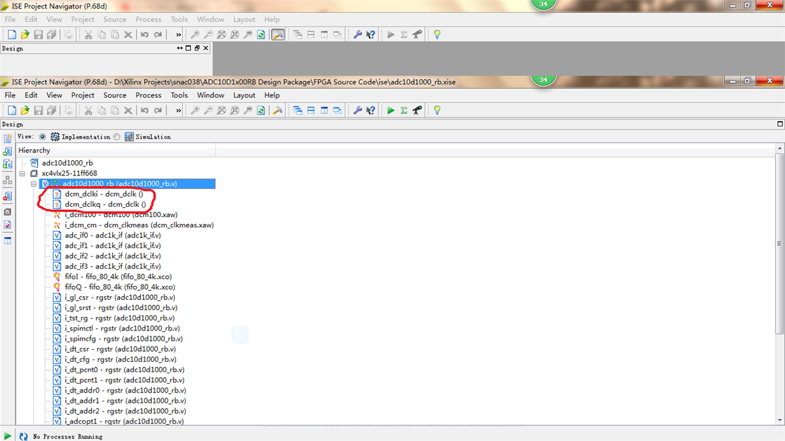Click Open folder icon in upper window toolbar
The height and width of the screenshot is (441, 785).
[25, 34]
